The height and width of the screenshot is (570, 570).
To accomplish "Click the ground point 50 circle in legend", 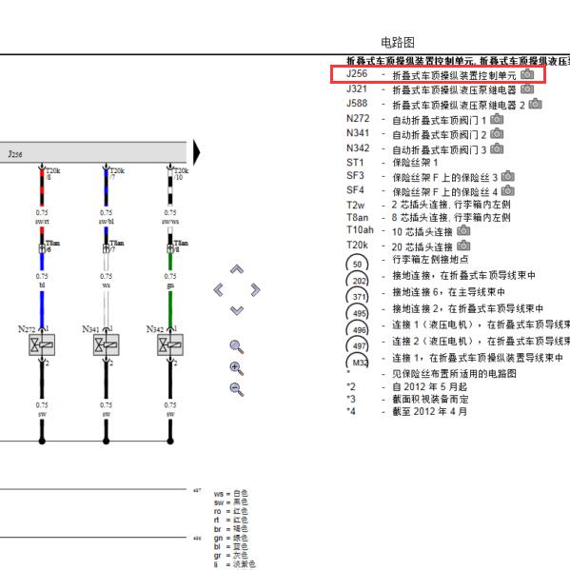I will 357,264.
